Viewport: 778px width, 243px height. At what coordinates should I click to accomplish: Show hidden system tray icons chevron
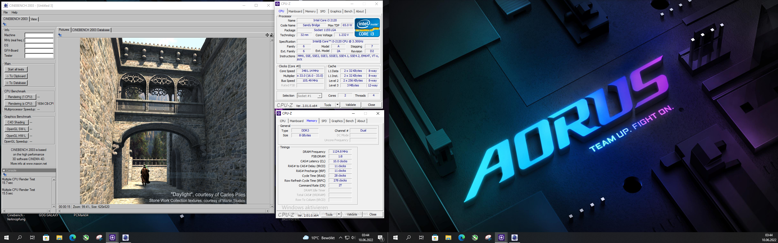point(340,238)
